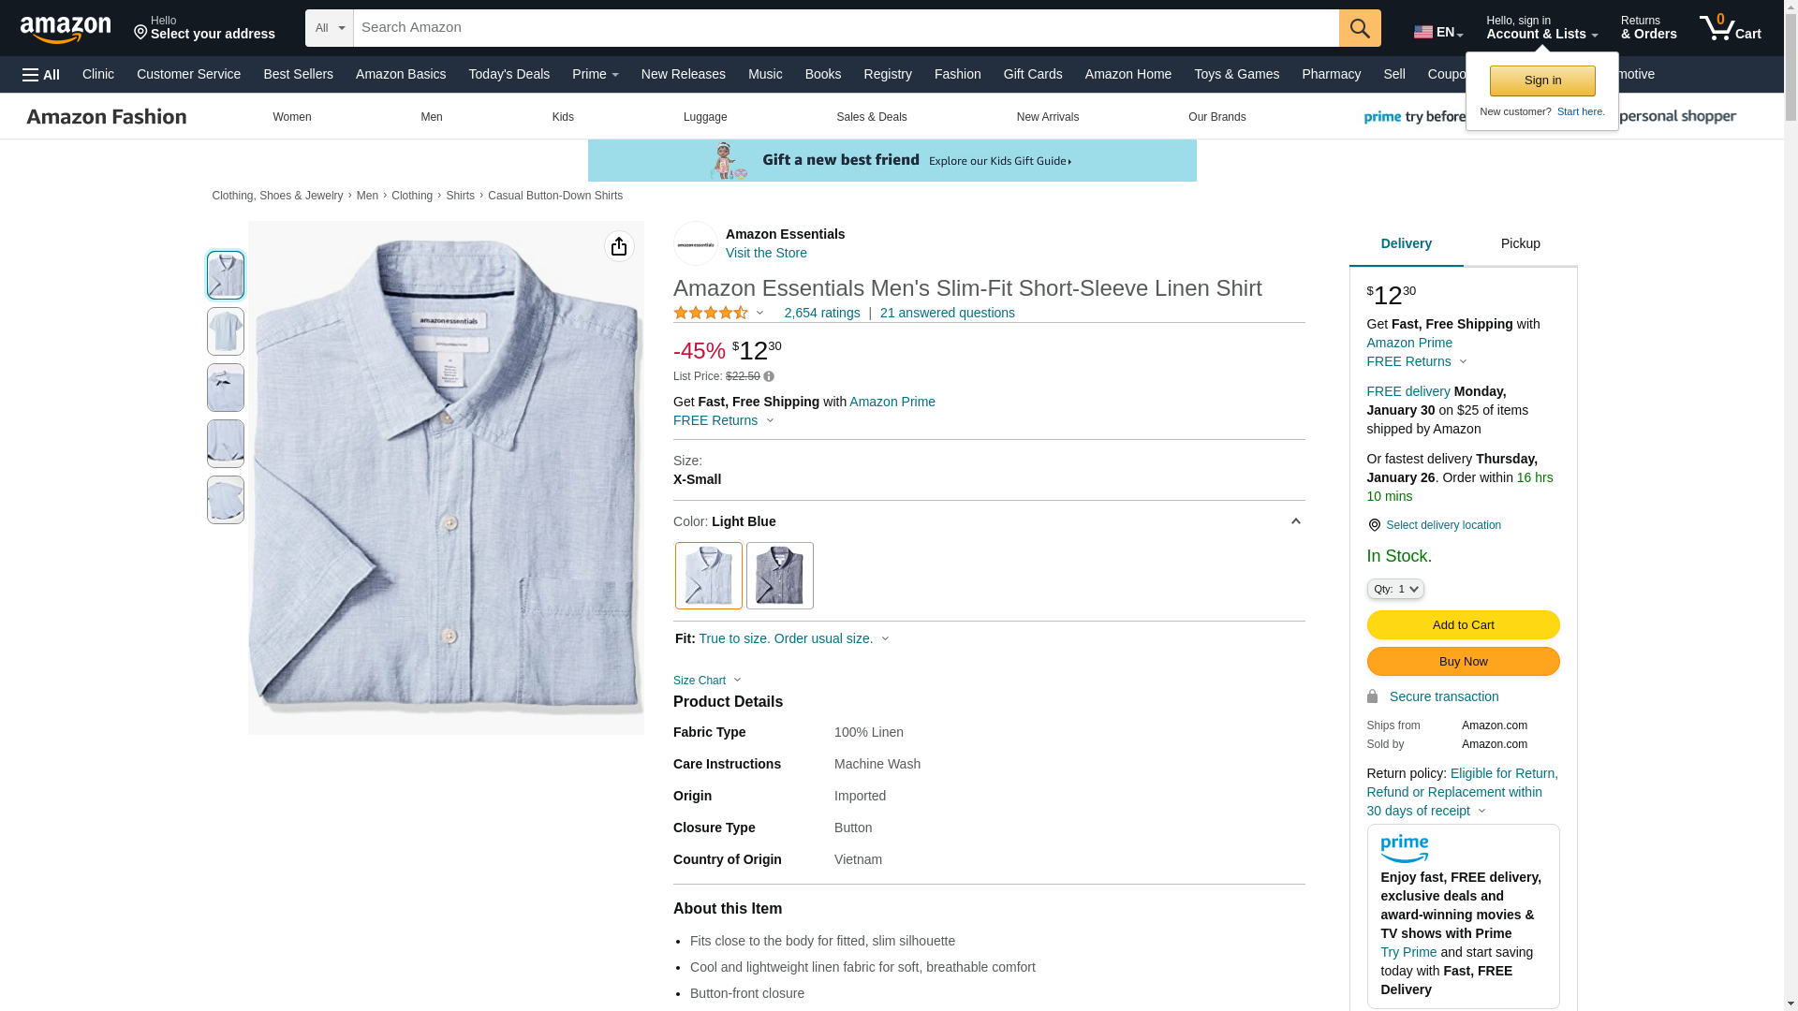Image resolution: width=1798 pixels, height=1011 pixels.
Task: Click the list price info icon
Action: pos(769,376)
